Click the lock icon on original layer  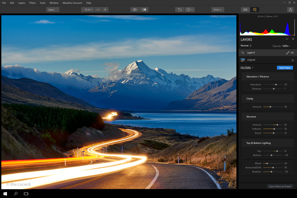tap(293, 60)
